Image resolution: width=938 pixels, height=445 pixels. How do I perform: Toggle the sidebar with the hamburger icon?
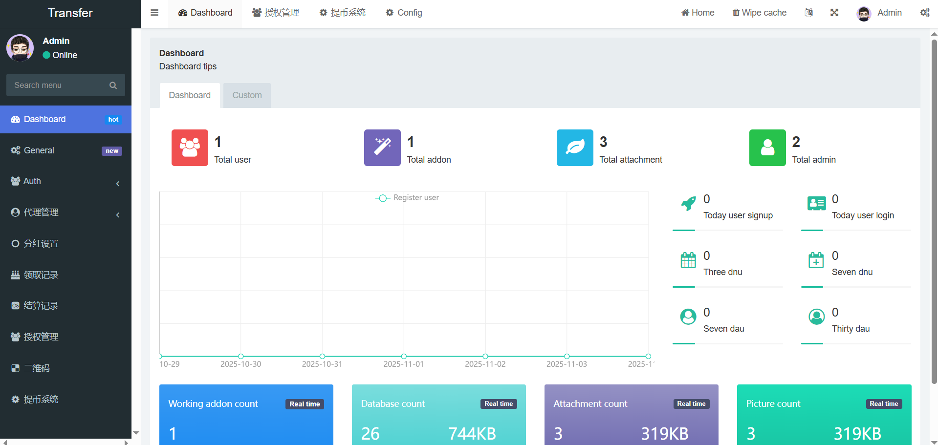[x=154, y=13]
